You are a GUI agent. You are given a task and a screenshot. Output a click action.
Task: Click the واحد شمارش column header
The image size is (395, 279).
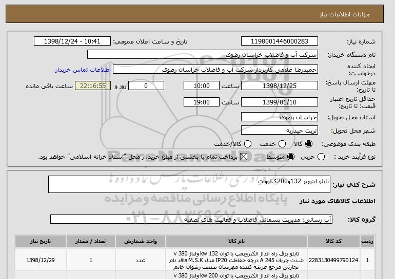click(141, 241)
